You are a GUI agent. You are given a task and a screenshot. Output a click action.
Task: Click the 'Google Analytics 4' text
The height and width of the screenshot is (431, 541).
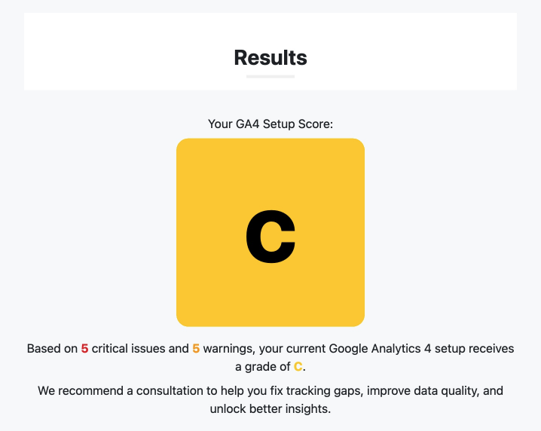click(381, 349)
